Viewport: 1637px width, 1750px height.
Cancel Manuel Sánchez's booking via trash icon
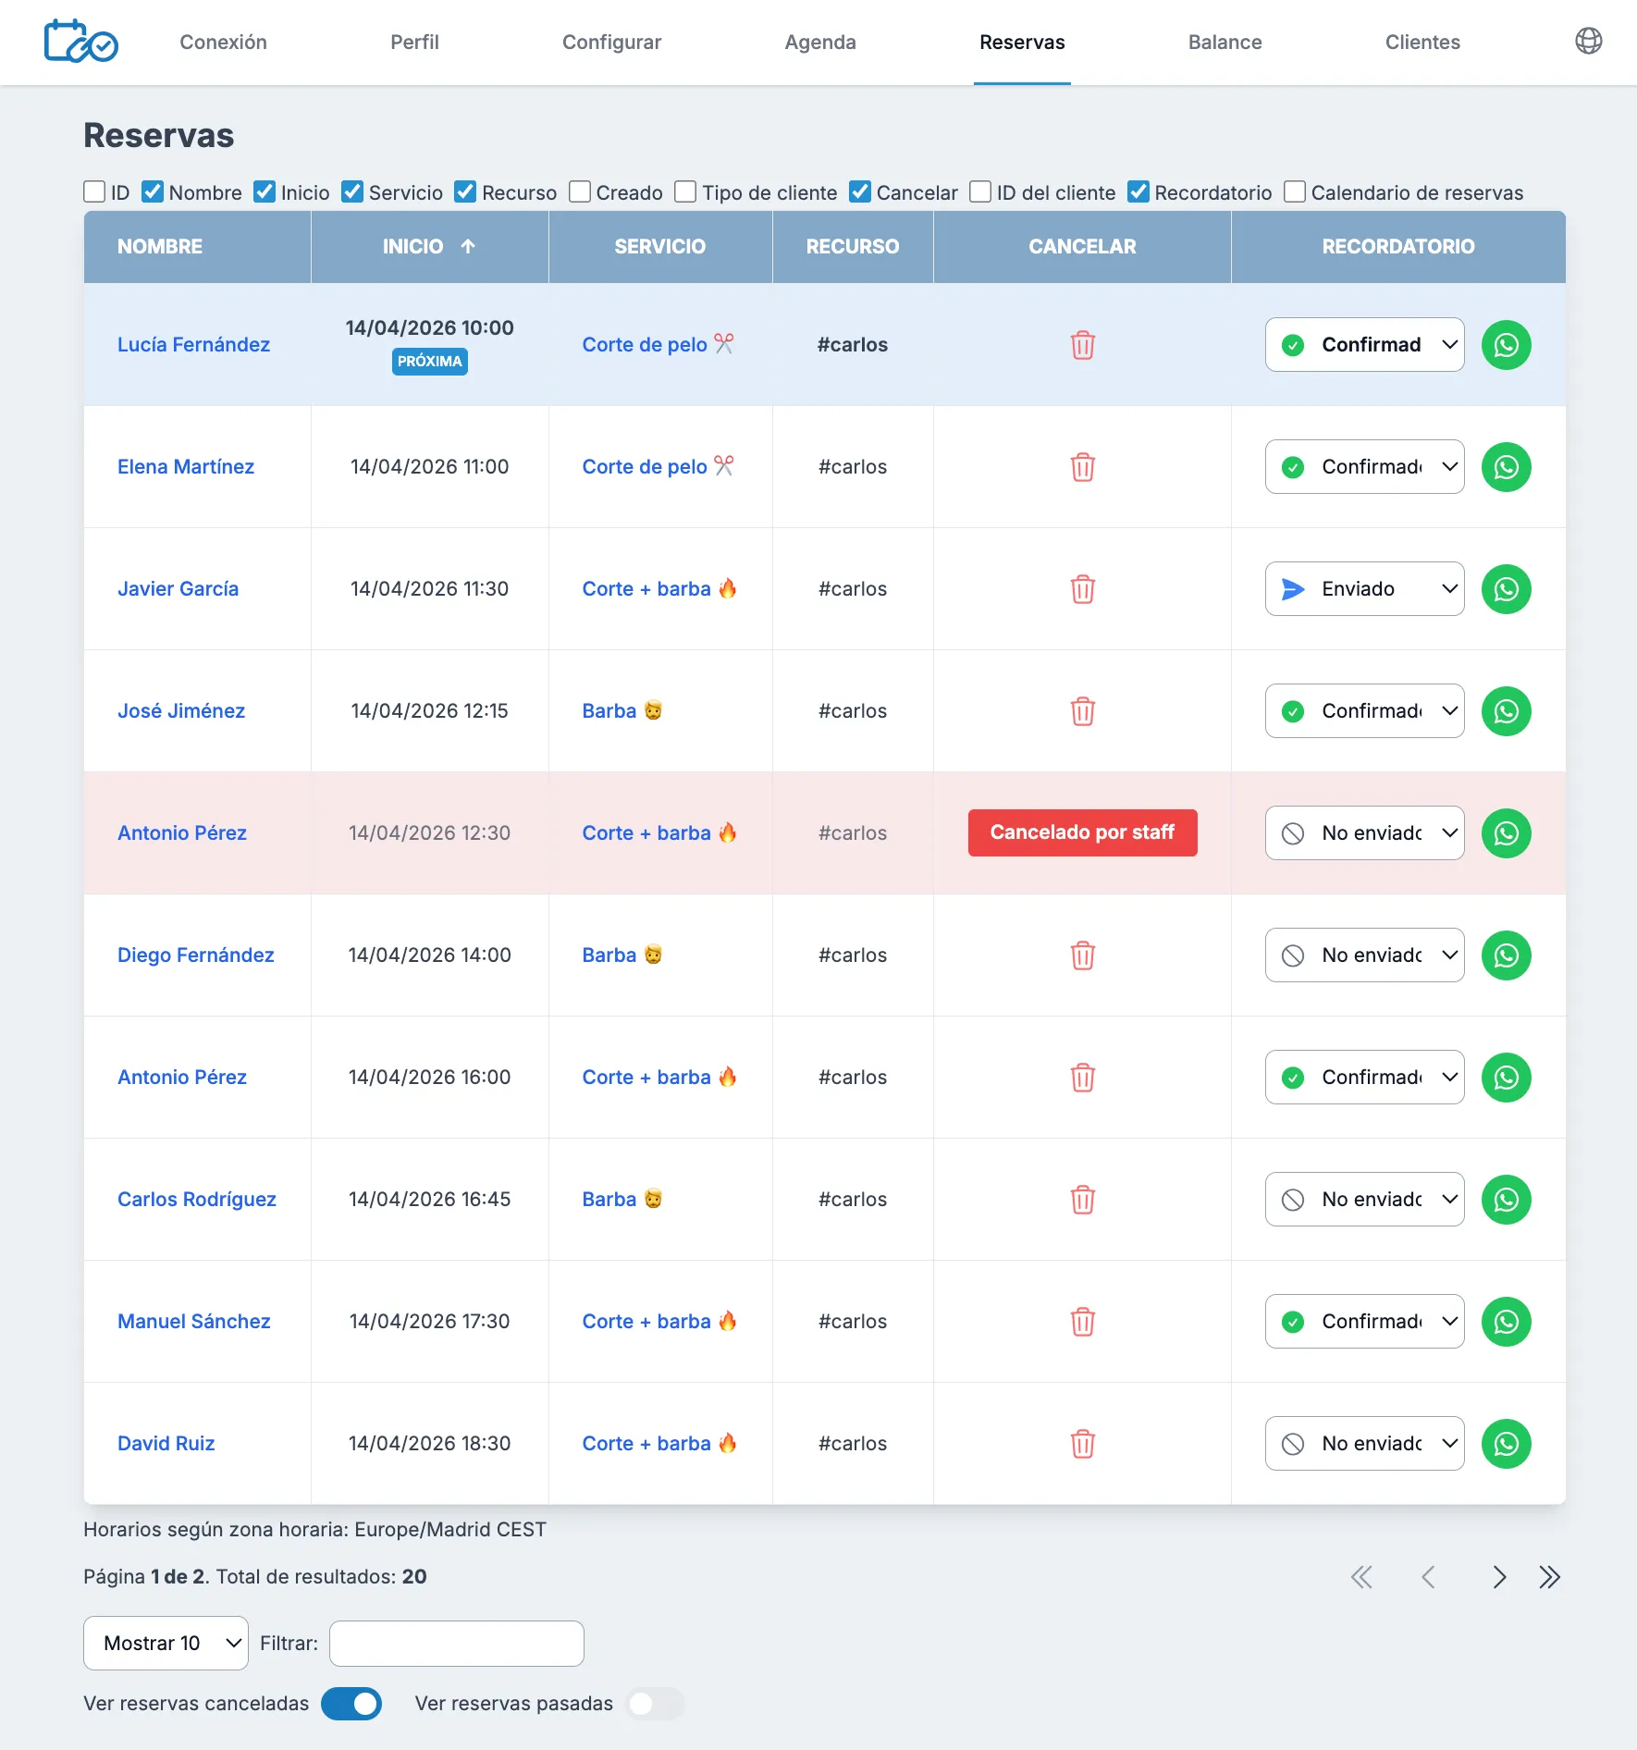pyautogui.click(x=1082, y=1322)
